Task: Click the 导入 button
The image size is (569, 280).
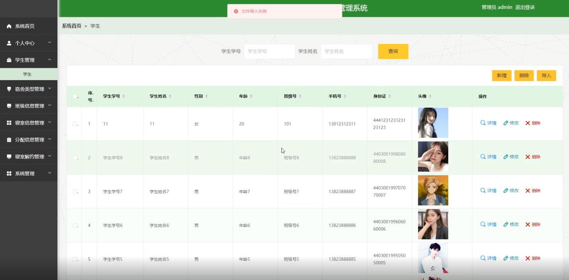Action: click(546, 76)
